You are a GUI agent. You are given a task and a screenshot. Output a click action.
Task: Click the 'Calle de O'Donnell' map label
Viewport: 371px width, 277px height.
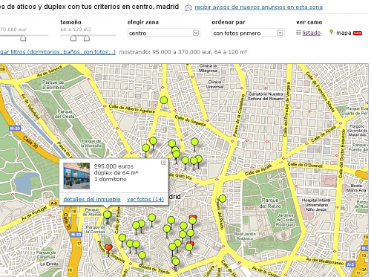pos(305,165)
